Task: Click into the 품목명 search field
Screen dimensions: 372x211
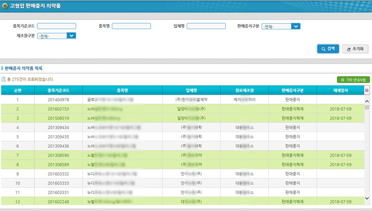Action: 131,26
